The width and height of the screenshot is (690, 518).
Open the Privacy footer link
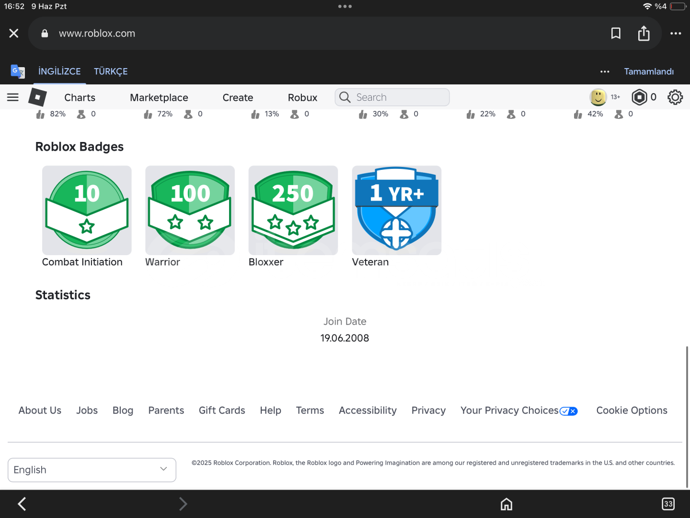(428, 411)
